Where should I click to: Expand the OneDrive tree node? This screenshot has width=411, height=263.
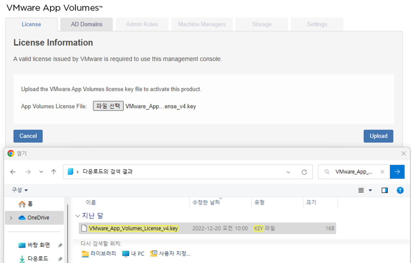coord(11,218)
